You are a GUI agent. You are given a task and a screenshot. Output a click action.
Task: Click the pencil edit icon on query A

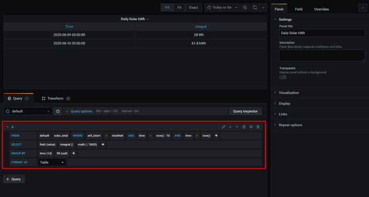pyautogui.click(x=224, y=127)
